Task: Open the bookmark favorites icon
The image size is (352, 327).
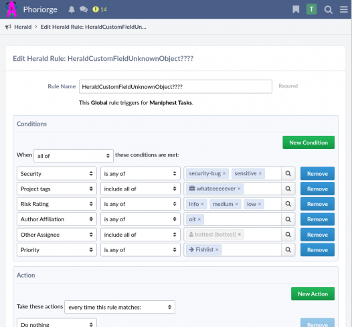Action: pyautogui.click(x=296, y=9)
